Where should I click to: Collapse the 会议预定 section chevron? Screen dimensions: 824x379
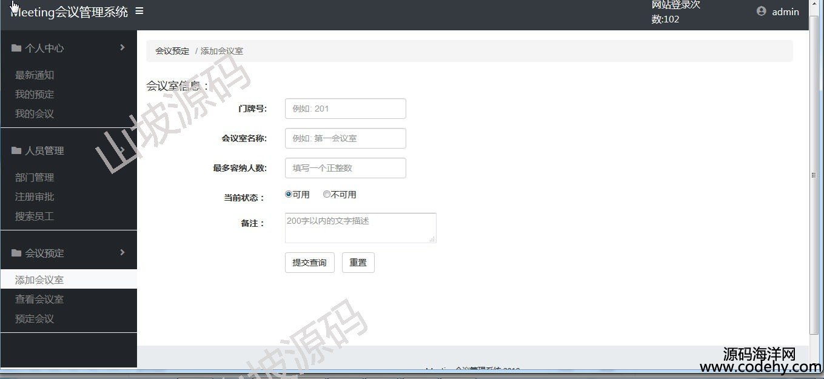[122, 252]
